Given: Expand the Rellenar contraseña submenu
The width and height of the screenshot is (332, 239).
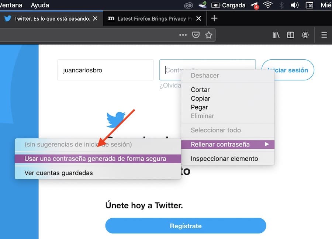Looking at the screenshot, I should (228, 145).
